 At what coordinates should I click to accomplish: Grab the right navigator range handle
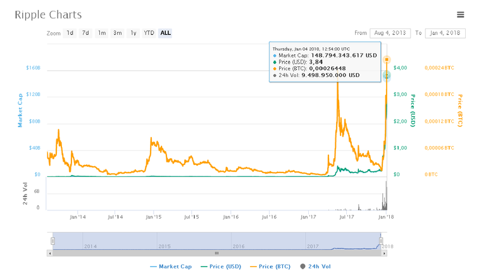pos(381,241)
